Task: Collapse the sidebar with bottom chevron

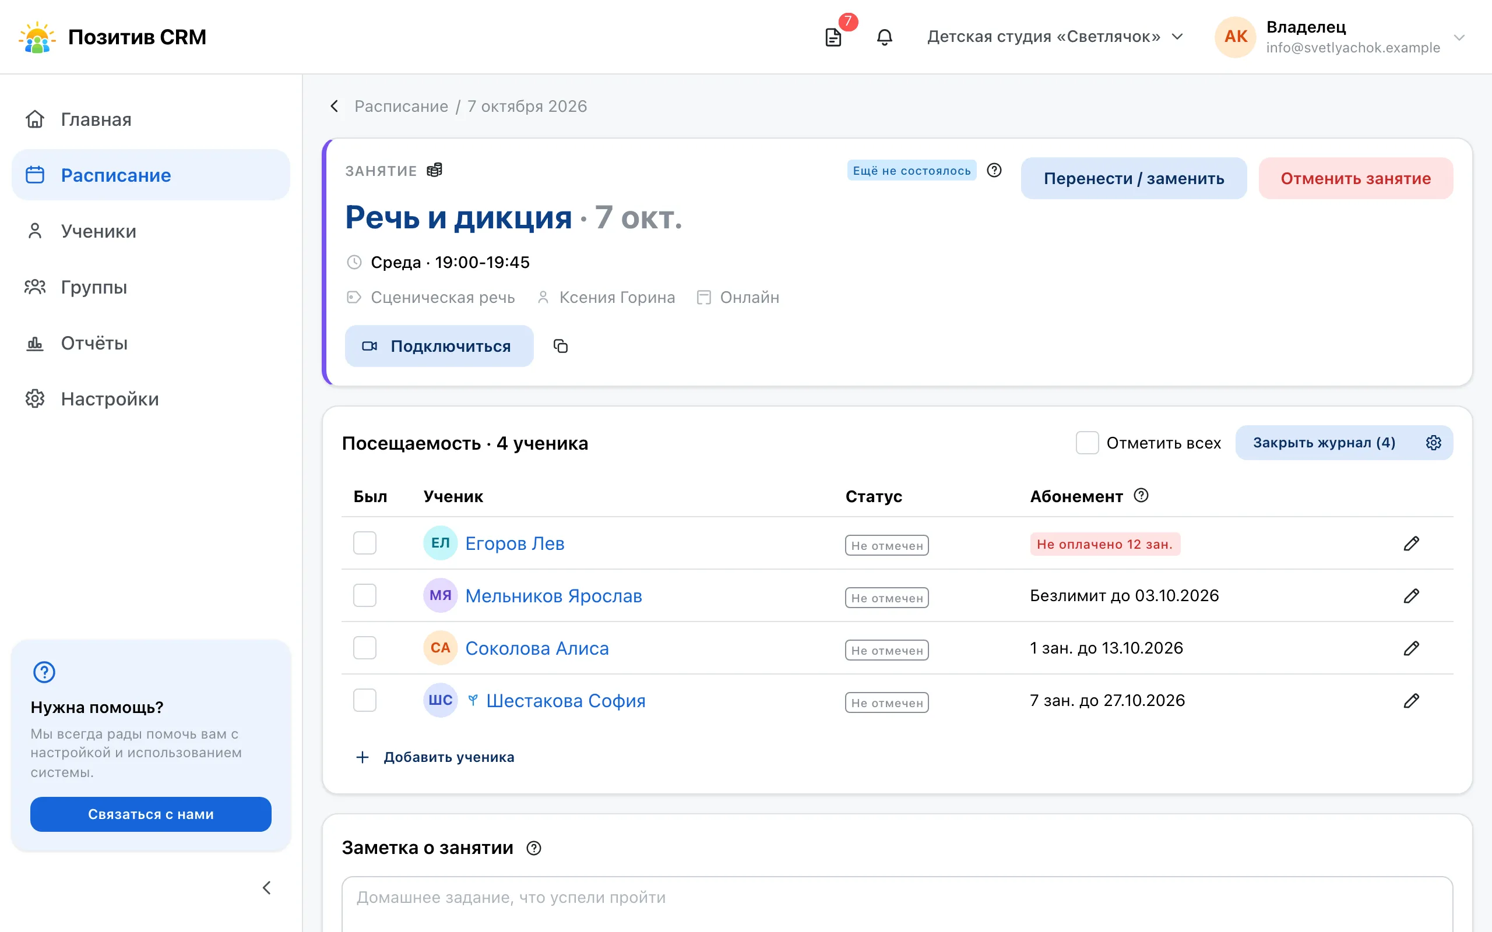Action: (266, 888)
